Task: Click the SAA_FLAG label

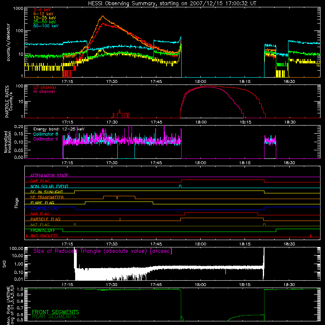Action: [40, 214]
